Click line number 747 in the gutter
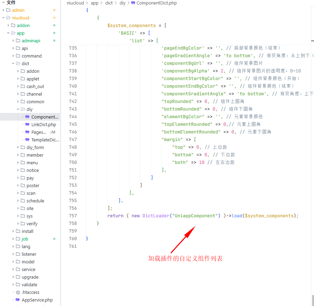This screenshot has height=306, width=314. [73, 140]
